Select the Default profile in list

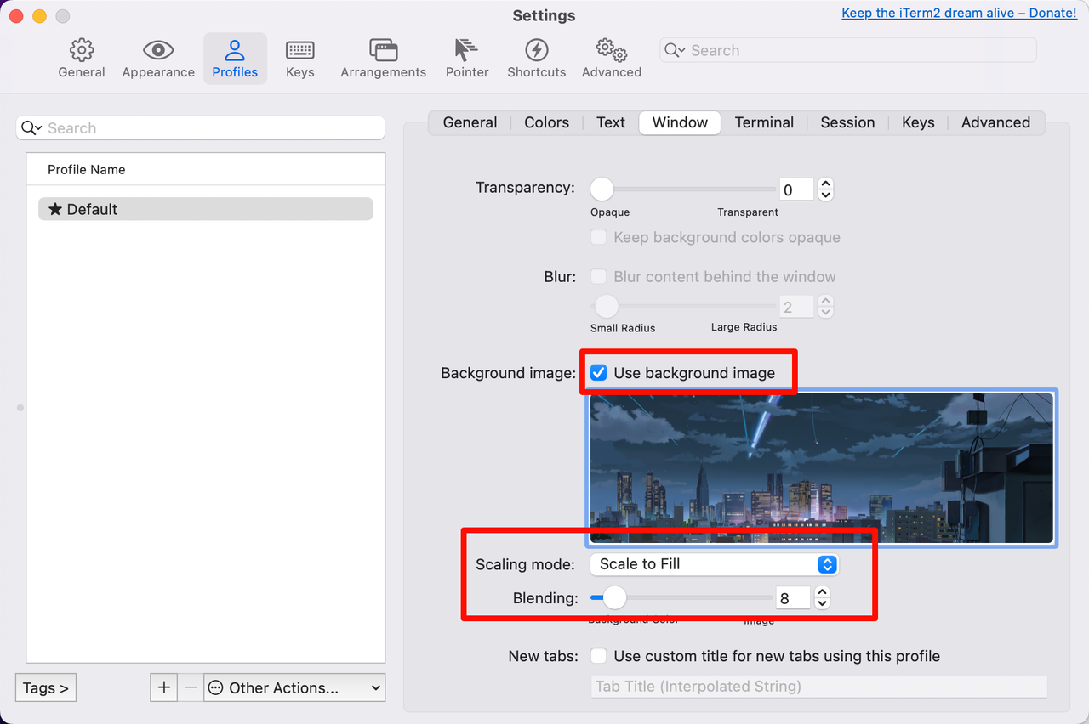point(205,209)
